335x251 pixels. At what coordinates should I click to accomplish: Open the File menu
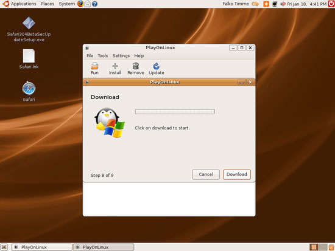point(90,56)
